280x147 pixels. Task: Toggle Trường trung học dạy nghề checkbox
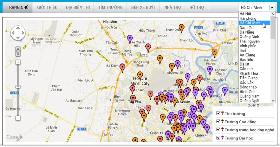218,129
